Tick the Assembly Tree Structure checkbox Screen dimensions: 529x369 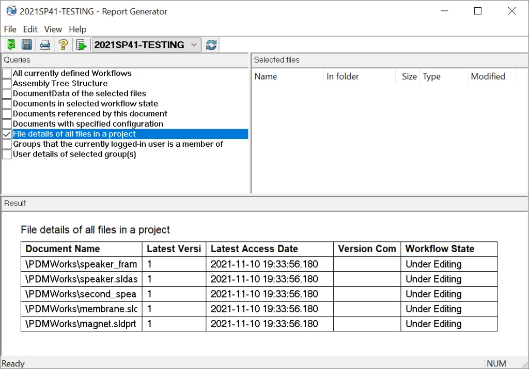[x=7, y=84]
